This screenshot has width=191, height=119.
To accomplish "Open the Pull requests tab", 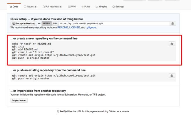I will tap(52, 7).
